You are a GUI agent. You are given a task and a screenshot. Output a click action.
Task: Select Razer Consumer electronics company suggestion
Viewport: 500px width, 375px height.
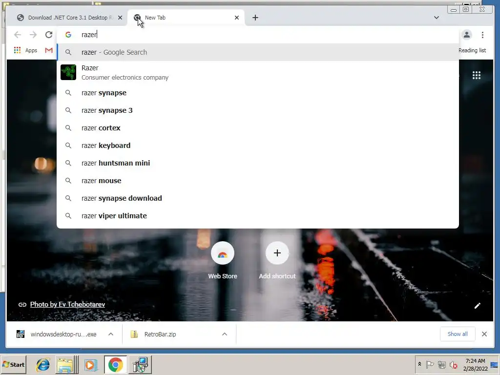[258, 72]
